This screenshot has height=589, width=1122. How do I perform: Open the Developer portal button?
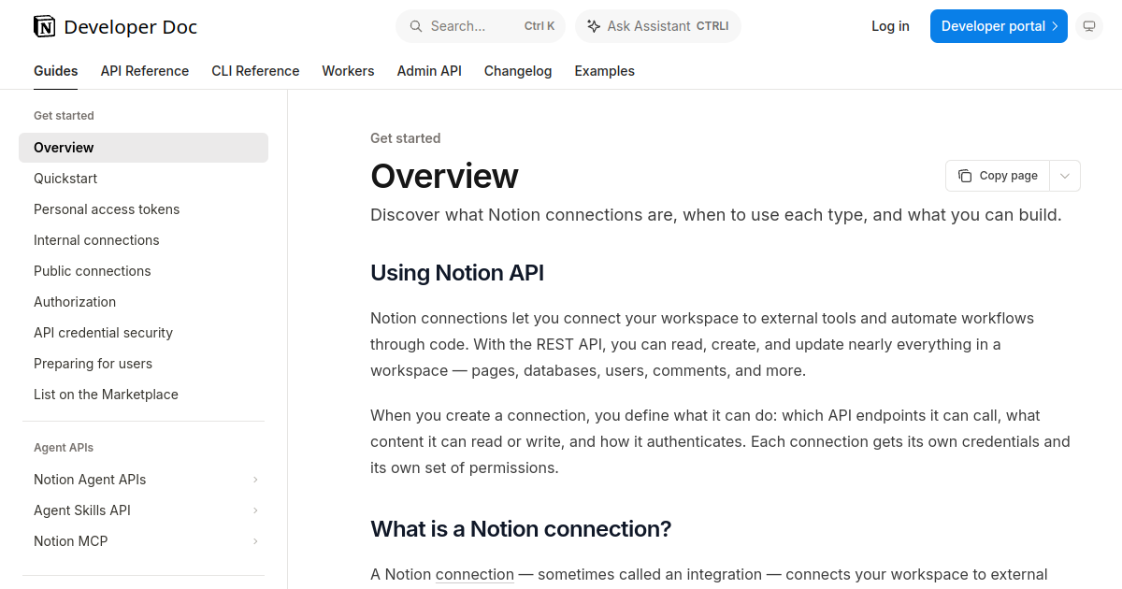(999, 26)
